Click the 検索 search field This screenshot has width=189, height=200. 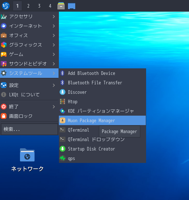tap(29, 129)
